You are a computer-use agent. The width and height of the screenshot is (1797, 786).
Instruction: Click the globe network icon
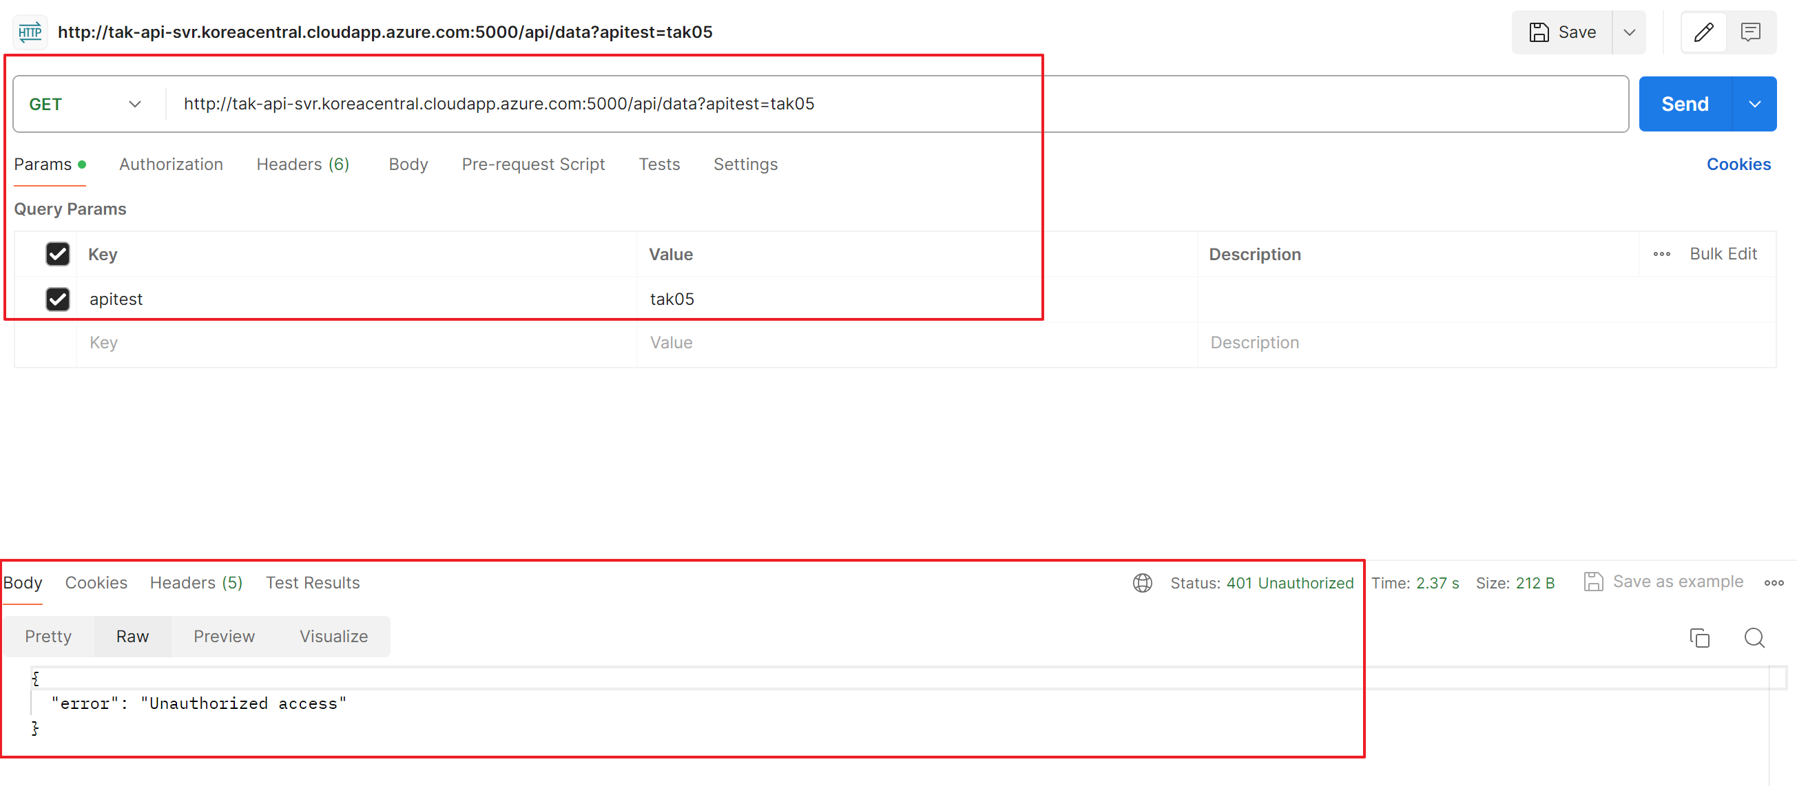pos(1142,582)
